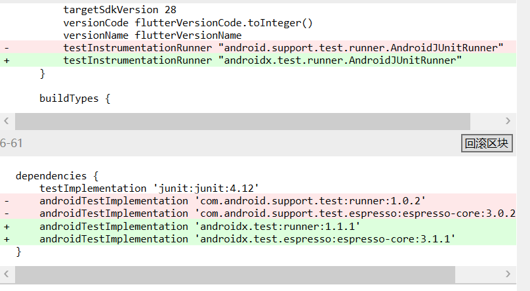Click minus marker of removed testInstrumentationRunner line

pyautogui.click(x=7, y=48)
